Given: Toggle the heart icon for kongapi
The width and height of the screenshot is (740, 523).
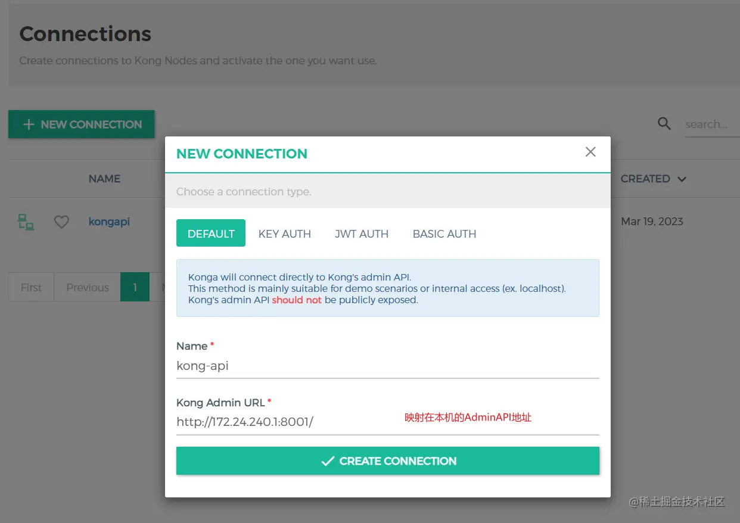Looking at the screenshot, I should [61, 222].
